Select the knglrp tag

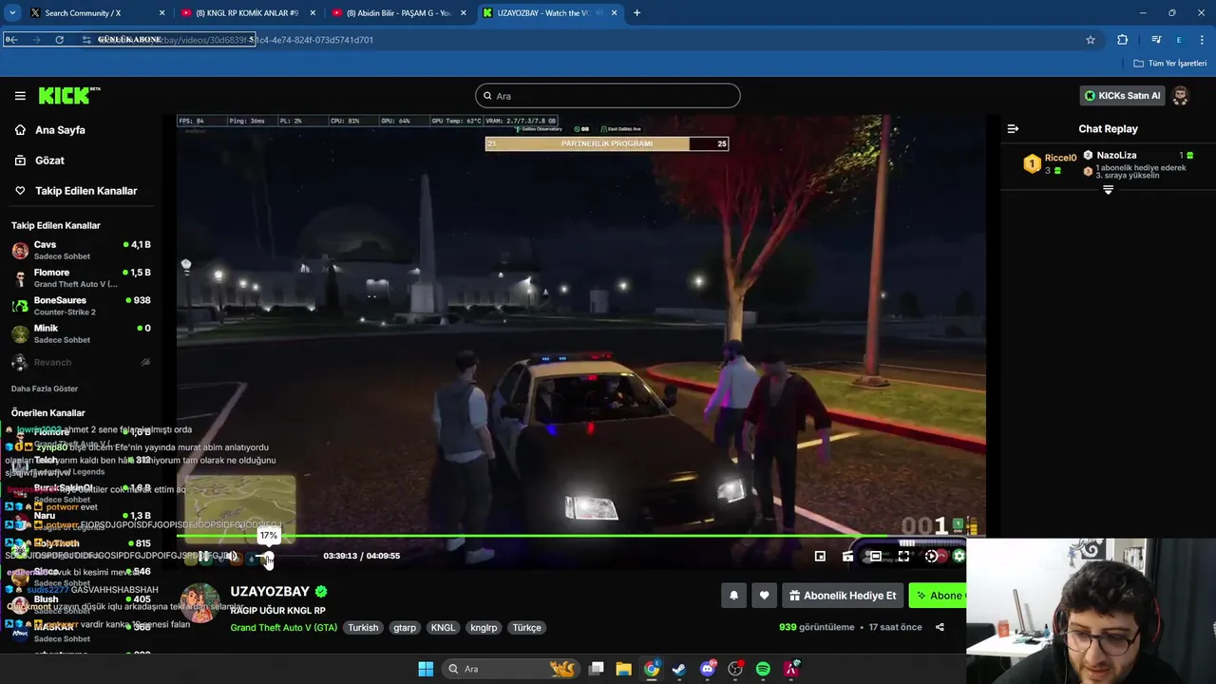pyautogui.click(x=484, y=627)
